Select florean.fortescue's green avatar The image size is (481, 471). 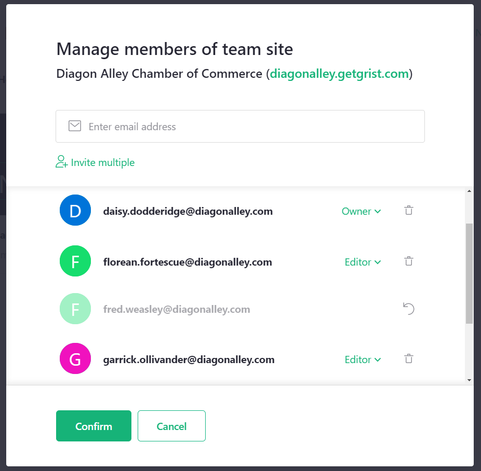[75, 261]
